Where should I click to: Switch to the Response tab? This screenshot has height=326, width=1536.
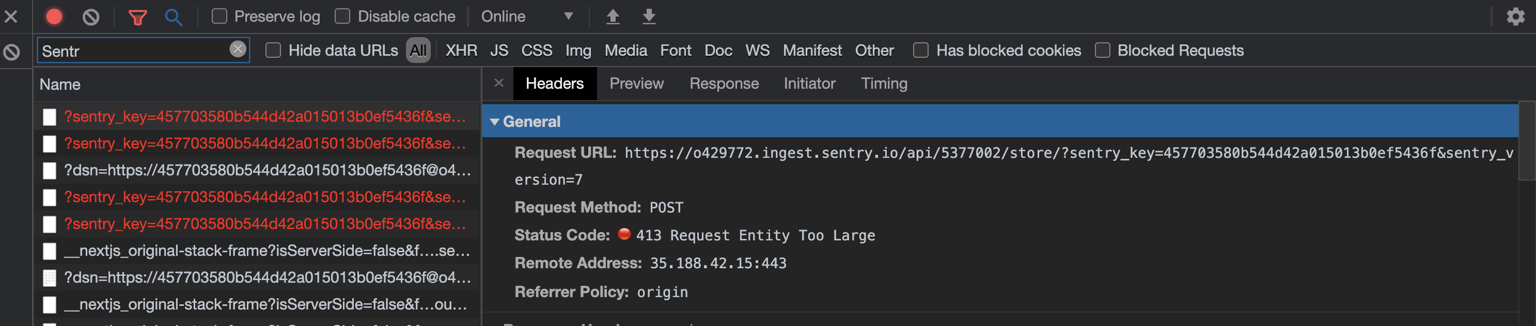click(724, 84)
